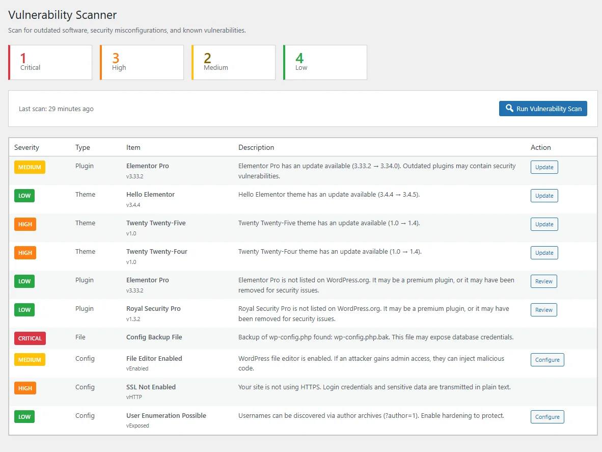
Task: Update the Twenty Twenty-Four theme
Action: tap(544, 252)
